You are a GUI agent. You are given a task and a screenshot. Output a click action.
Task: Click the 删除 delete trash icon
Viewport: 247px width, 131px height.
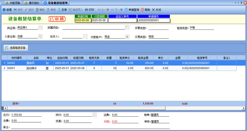(x=37, y=10)
